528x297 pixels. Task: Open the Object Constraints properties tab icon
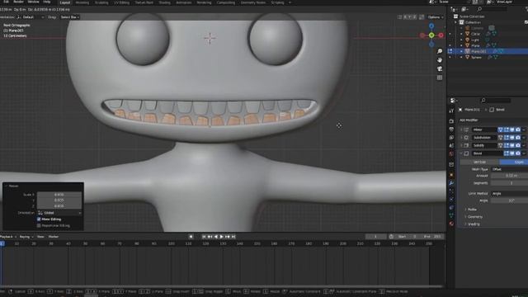451,207
